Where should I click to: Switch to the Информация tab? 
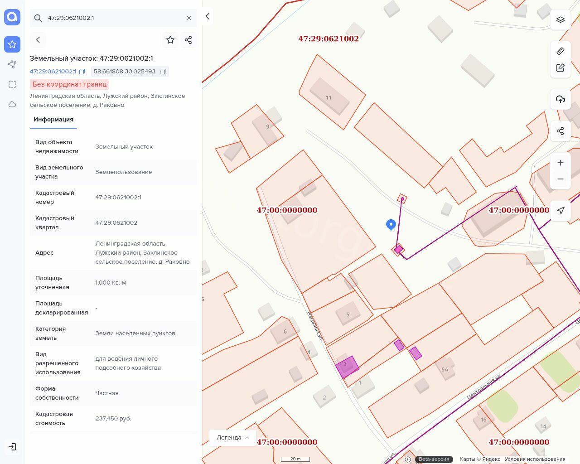53,120
